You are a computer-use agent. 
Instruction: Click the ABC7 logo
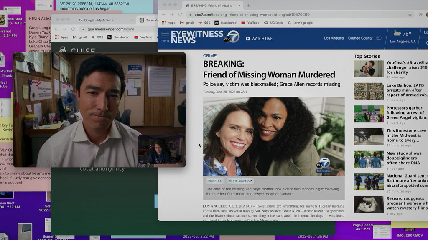point(232,37)
